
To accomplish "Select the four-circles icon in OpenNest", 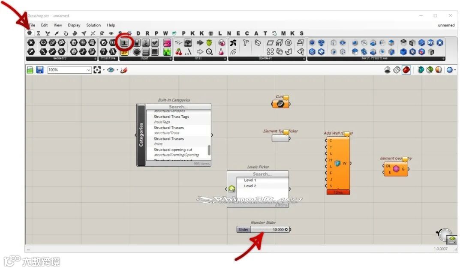I will (x=270, y=52).
